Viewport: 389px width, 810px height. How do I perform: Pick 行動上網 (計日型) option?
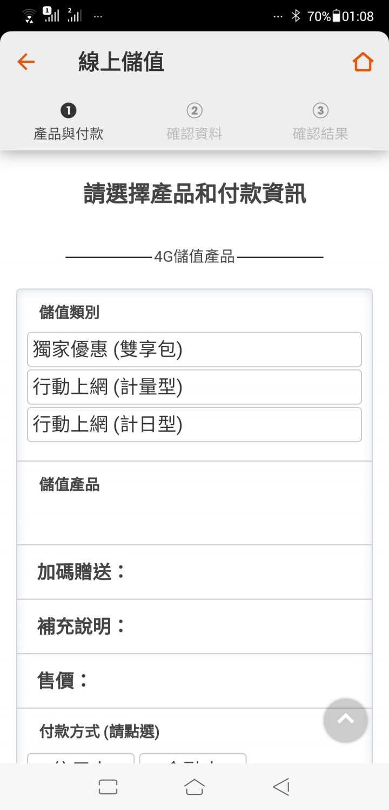point(194,424)
